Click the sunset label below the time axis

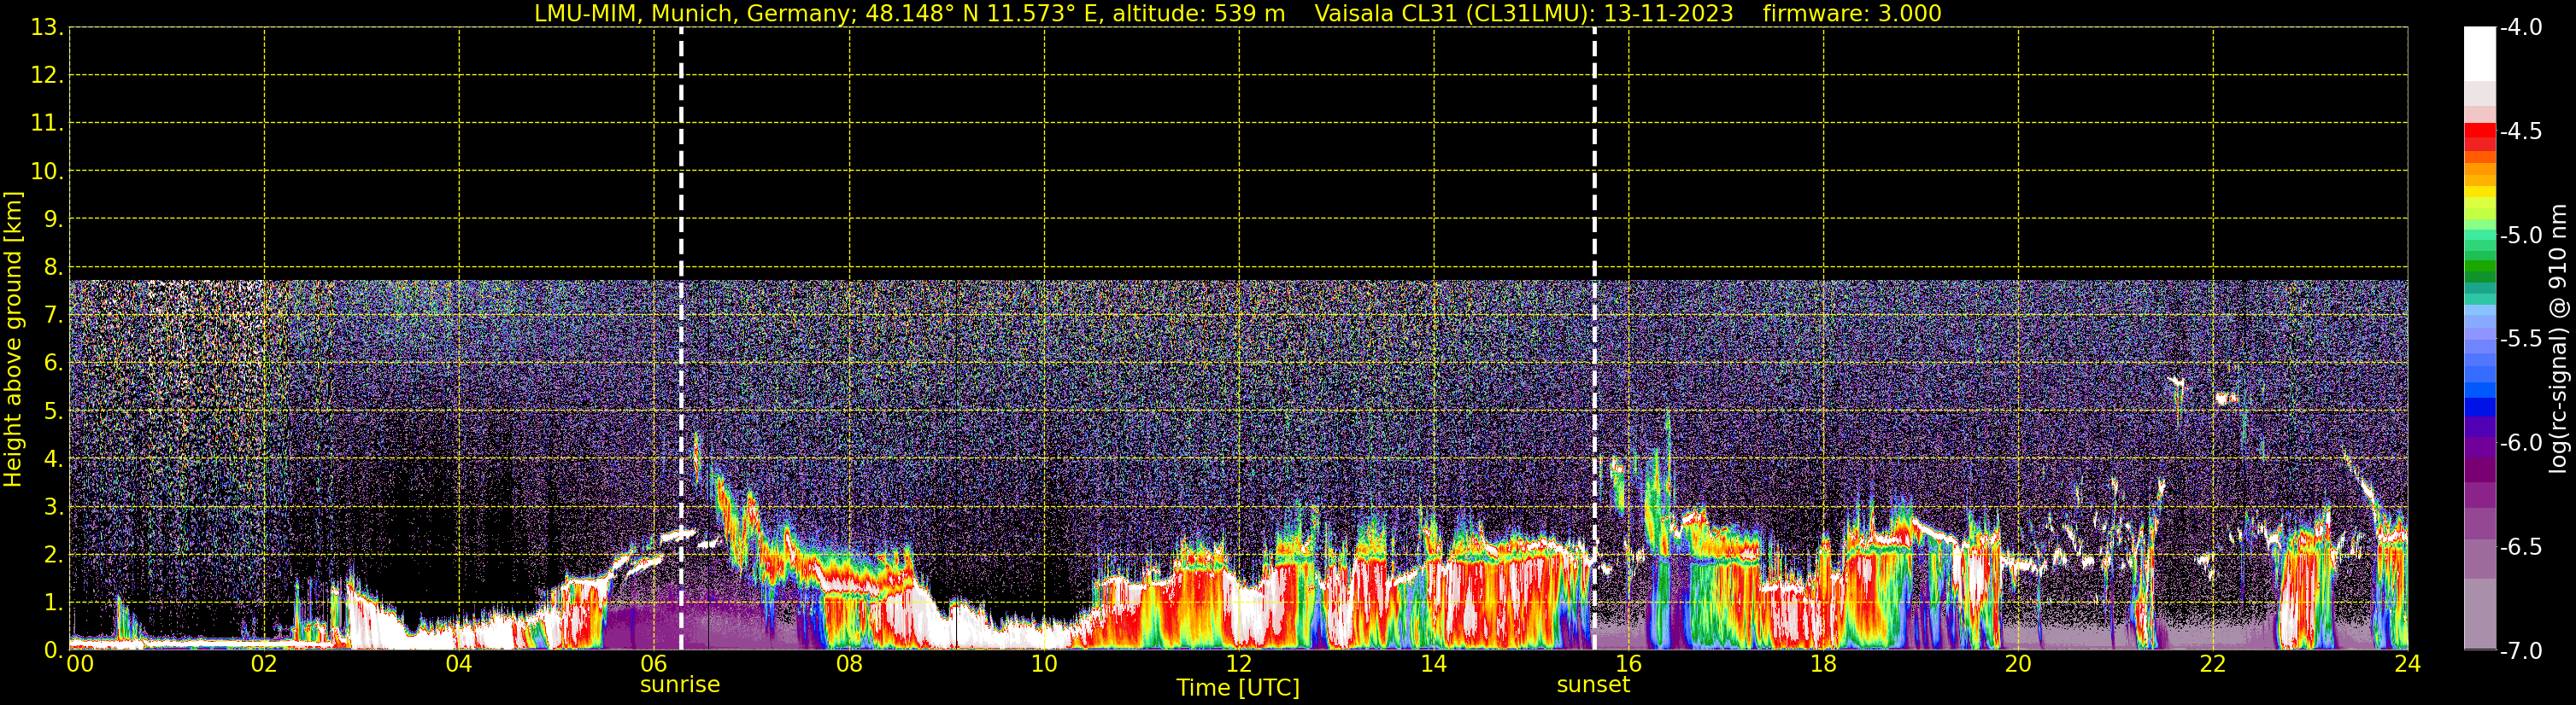click(1593, 685)
